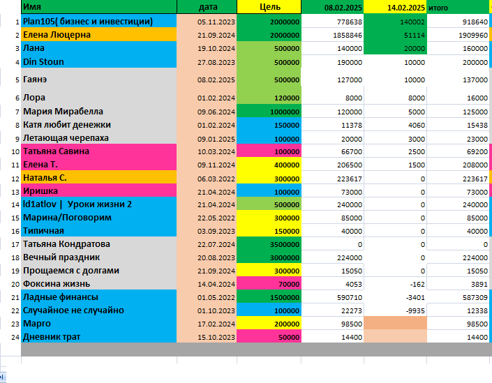Viewport: 492px width, 383px height.
Task: Click the "Мария Мирабелла" cell
Action: (99, 111)
